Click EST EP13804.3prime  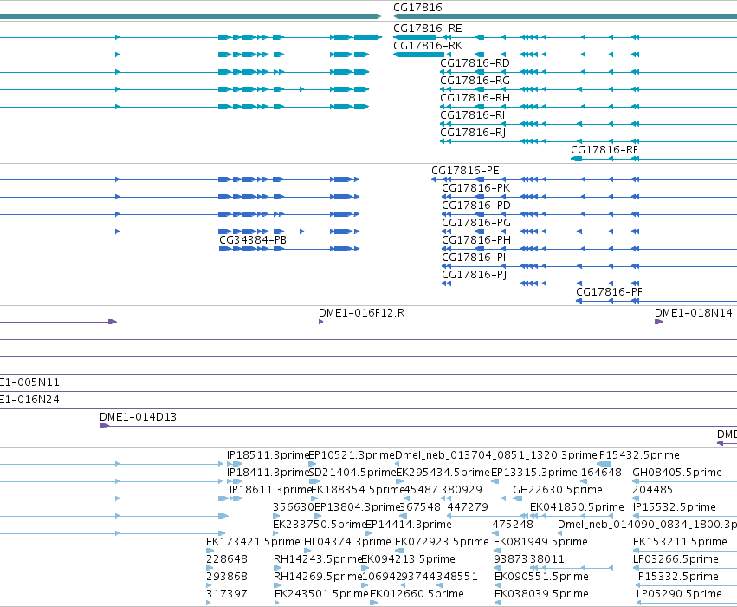[357, 508]
